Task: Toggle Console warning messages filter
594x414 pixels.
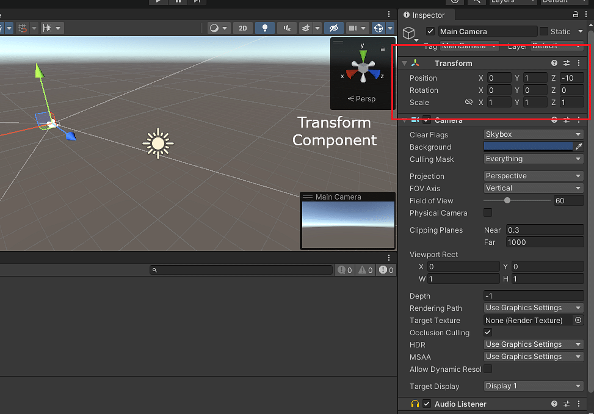Action: coord(366,270)
